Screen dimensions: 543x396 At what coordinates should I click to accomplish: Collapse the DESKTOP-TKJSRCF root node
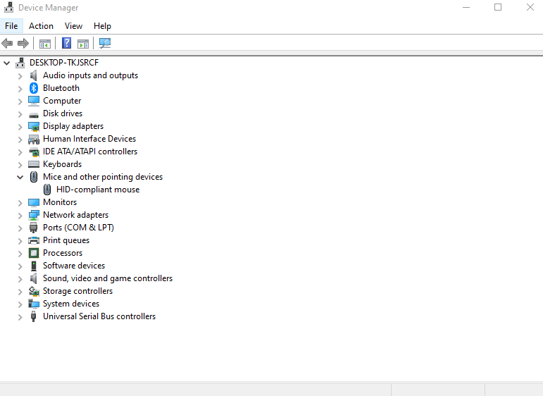(6, 63)
